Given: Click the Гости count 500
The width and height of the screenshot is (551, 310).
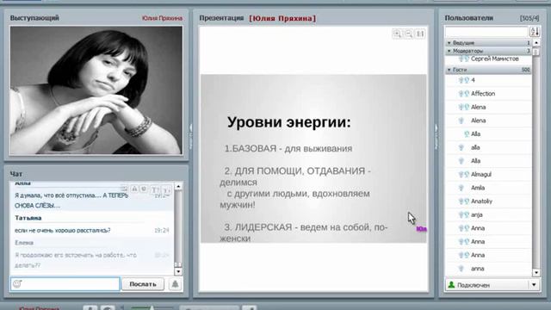Looking at the screenshot, I should click(525, 70).
